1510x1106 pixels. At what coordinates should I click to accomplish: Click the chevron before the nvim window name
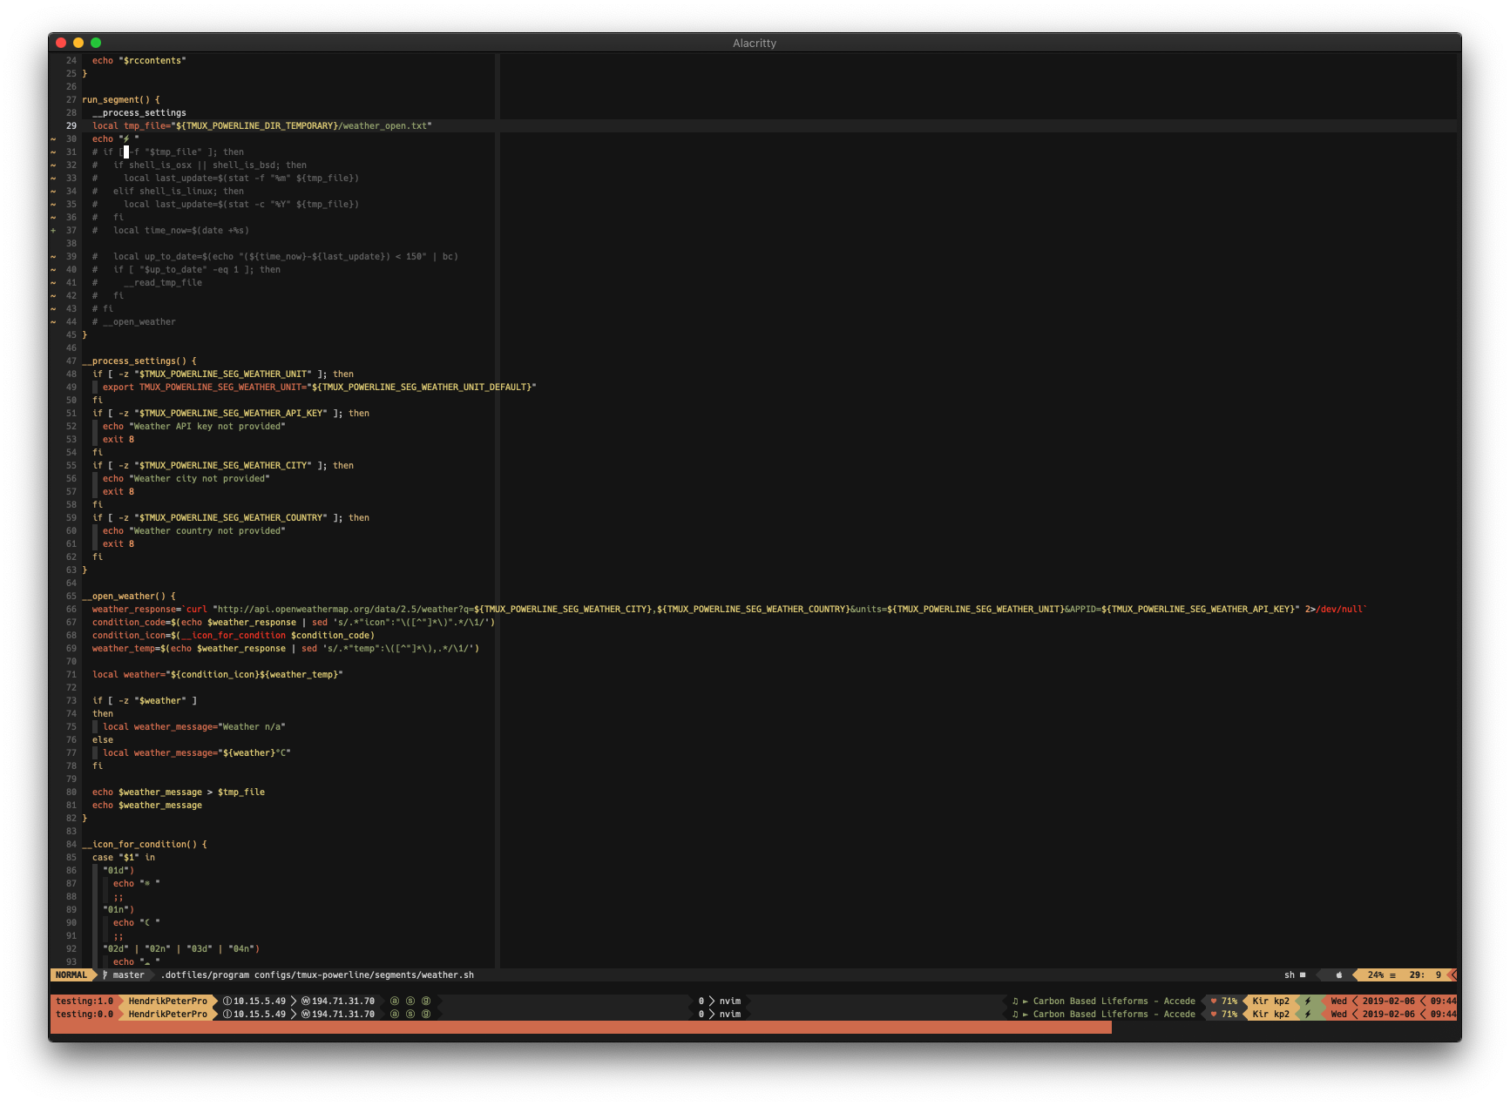tap(712, 1000)
